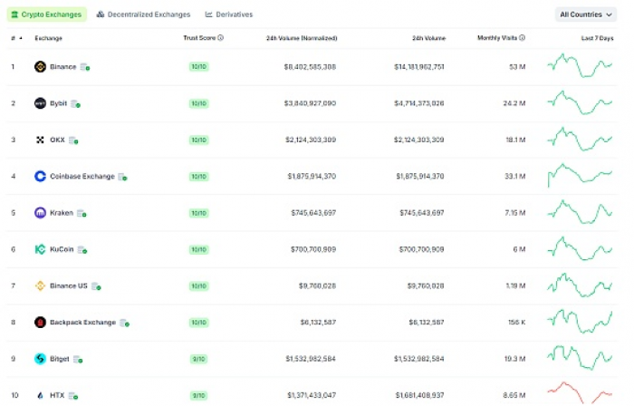Open the HTX exchange logo

40,395
